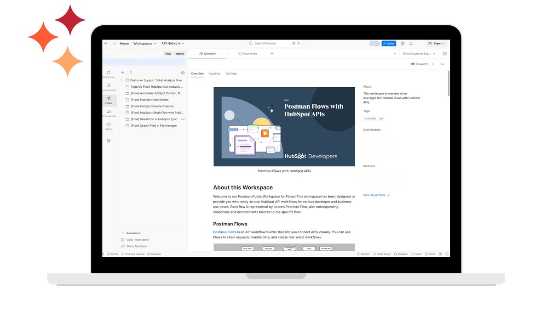Click Find and replace in status bar

132,254
